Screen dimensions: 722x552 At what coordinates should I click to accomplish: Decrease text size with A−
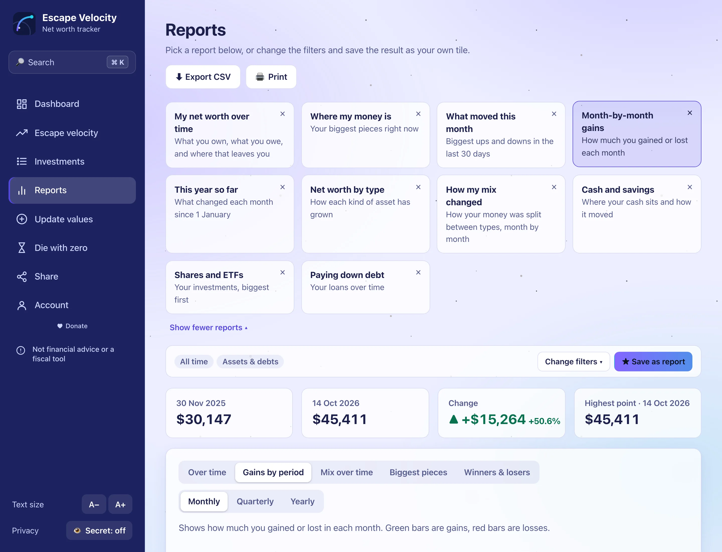[x=94, y=504]
